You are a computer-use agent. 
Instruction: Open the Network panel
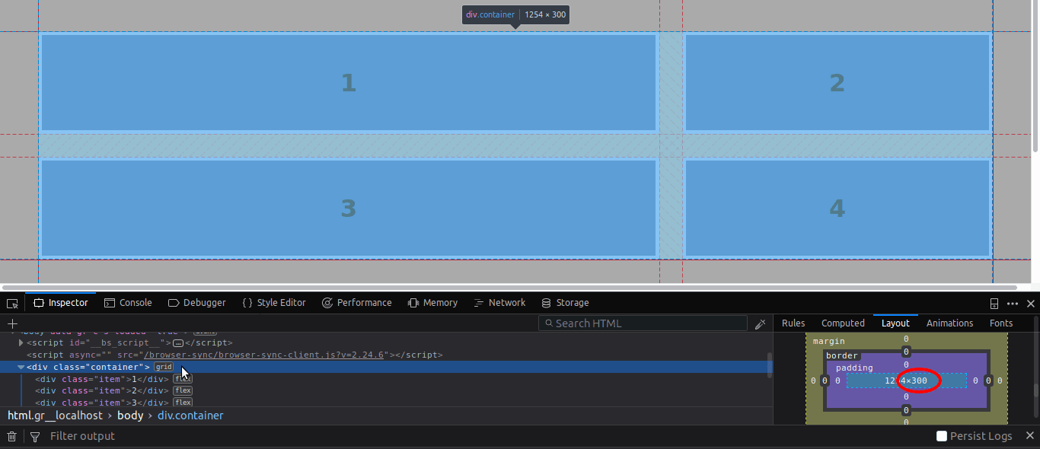point(499,303)
